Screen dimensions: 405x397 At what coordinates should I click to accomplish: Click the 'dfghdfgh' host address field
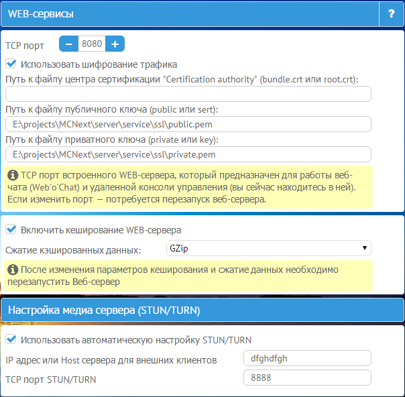[307, 358]
